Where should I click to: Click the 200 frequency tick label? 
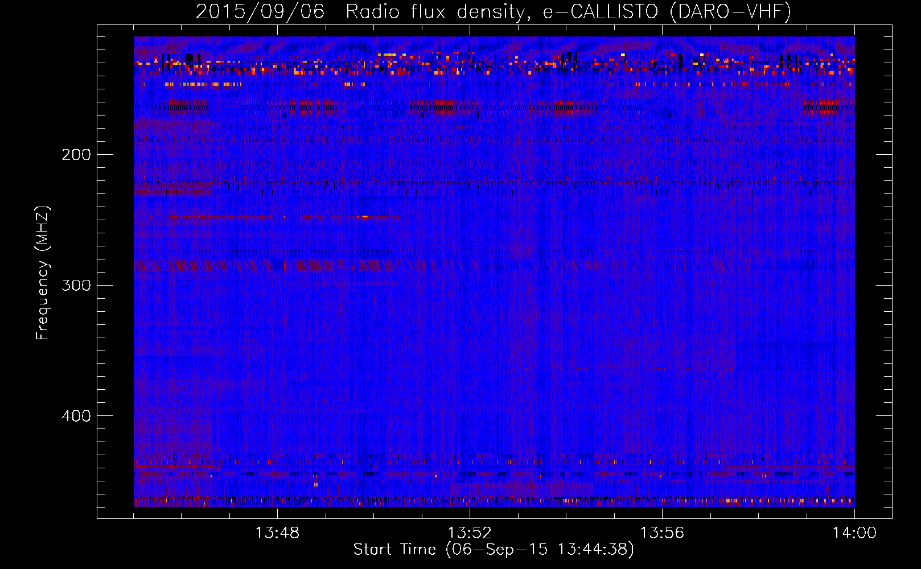76,155
